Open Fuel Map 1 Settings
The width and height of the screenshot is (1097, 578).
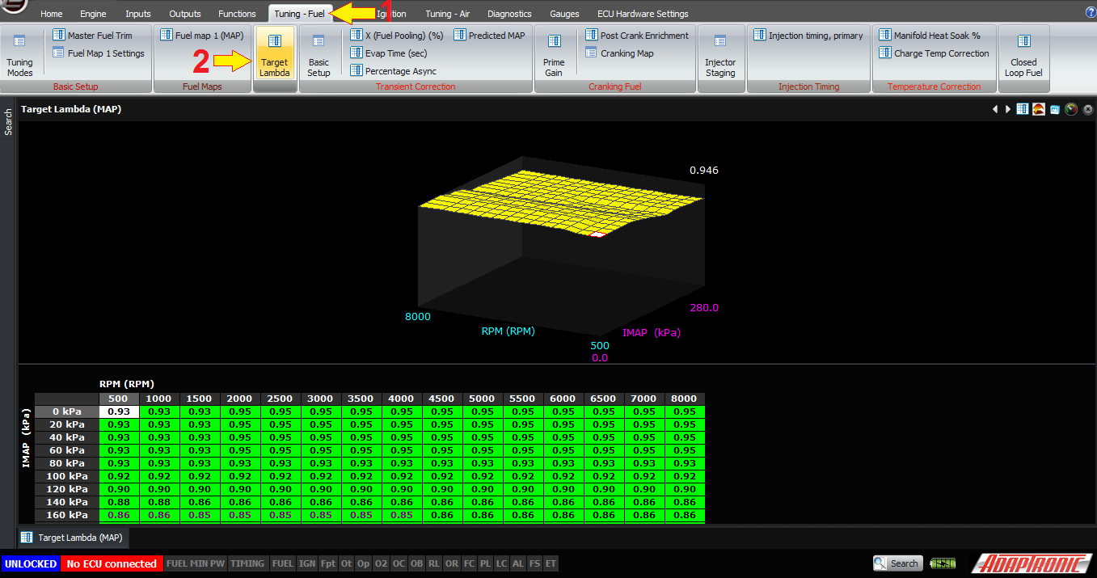click(x=99, y=53)
